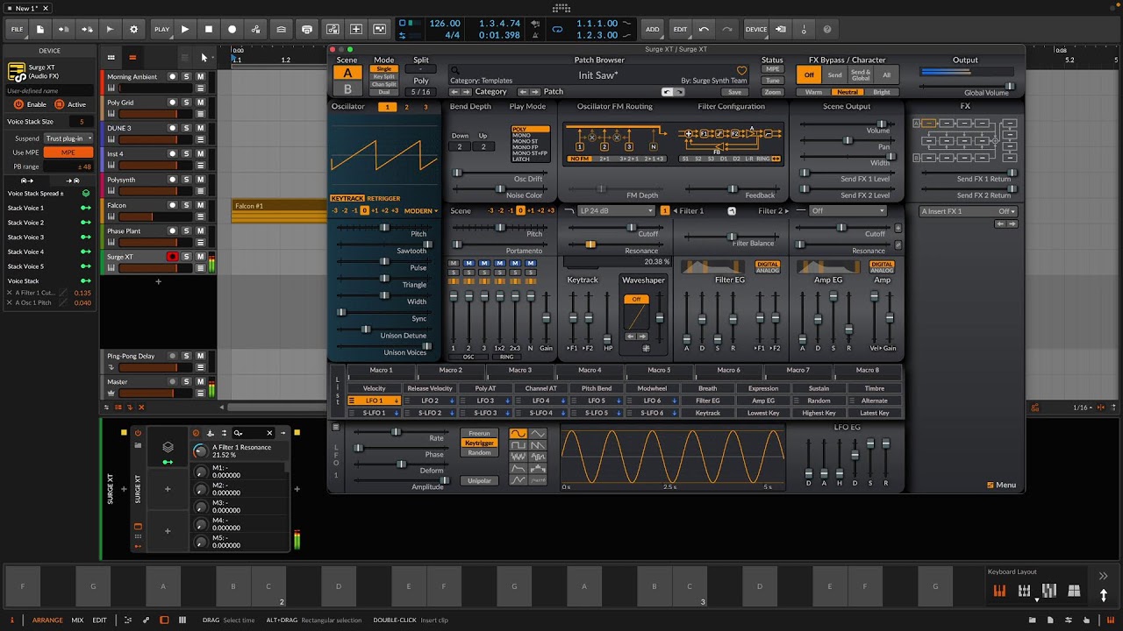Open the settings gear in top toolbar
This screenshot has height=631, width=1123.
pyautogui.click(x=133, y=29)
